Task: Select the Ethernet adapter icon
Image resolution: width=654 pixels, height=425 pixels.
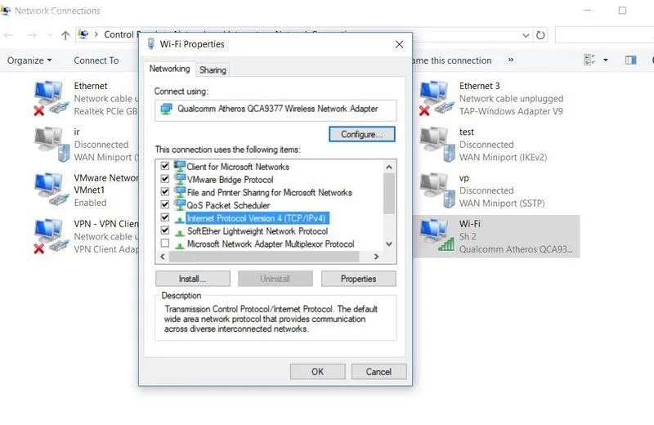Action: point(51,98)
